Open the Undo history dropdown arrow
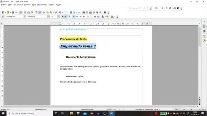The height and width of the screenshot is (116, 207). point(62,12)
